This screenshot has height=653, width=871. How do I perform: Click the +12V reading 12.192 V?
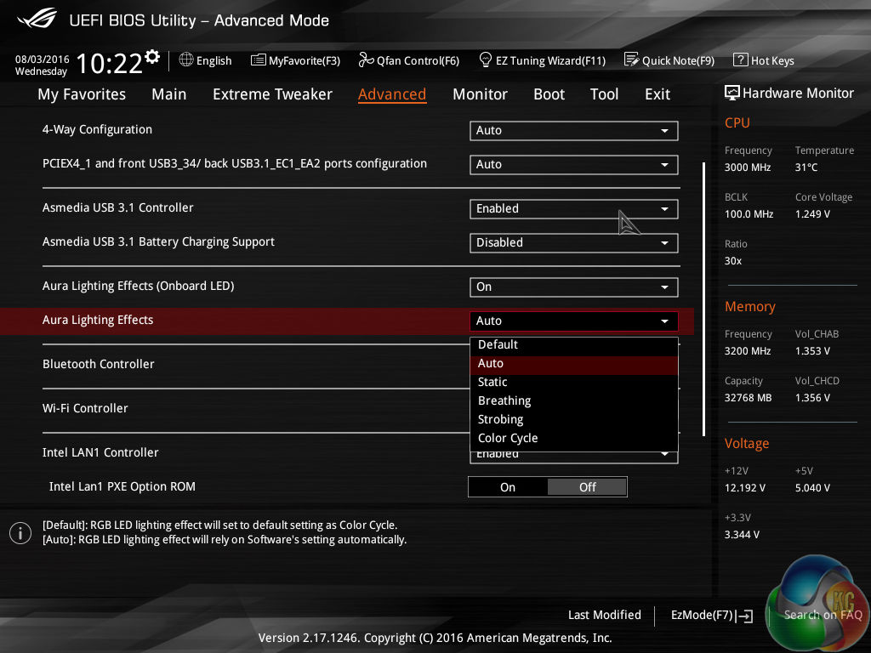click(x=744, y=487)
